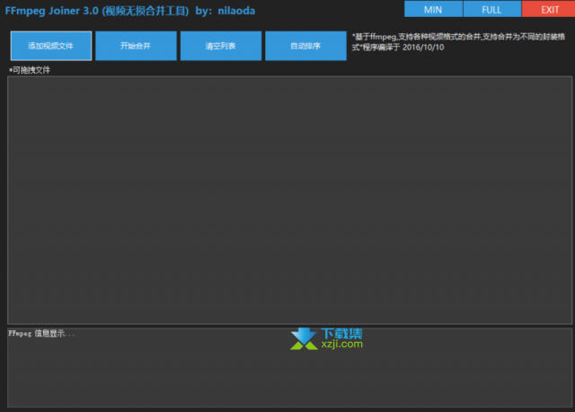
Task: Minimize the window with the MIN button
Action: point(433,9)
